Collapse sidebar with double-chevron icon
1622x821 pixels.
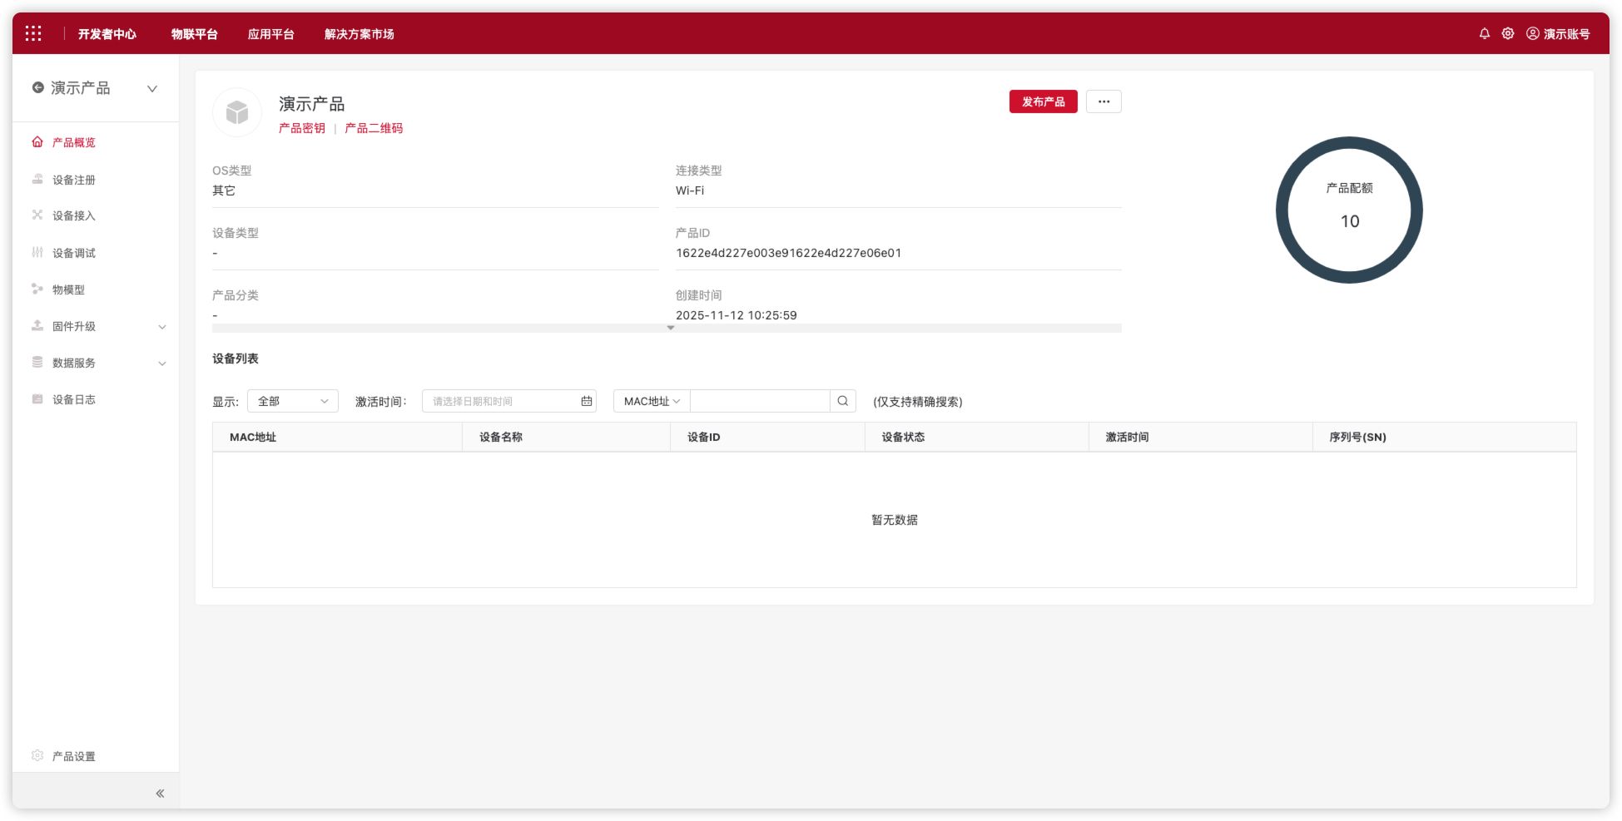tap(160, 794)
